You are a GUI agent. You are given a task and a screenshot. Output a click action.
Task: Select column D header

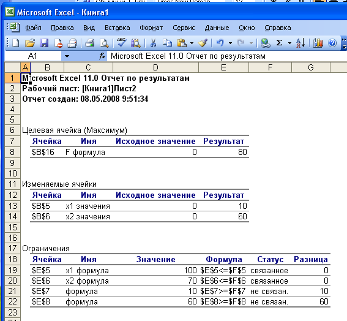155,67
